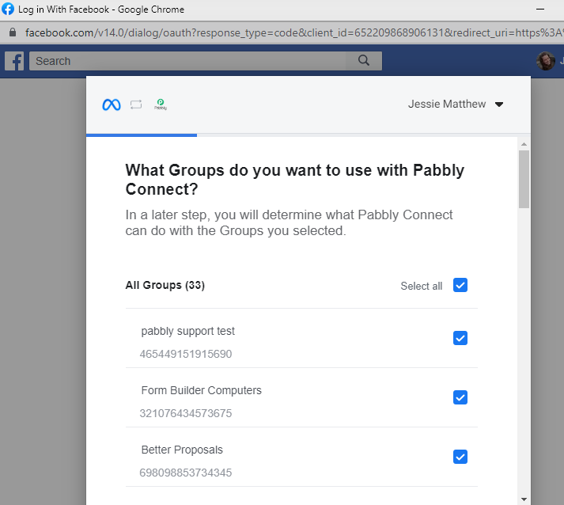The width and height of the screenshot is (564, 505).
Task: Click the URL in address bar
Action: [294, 32]
